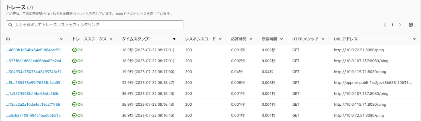Go to next page chevron
The image size is (421, 121).
click(x=400, y=25)
